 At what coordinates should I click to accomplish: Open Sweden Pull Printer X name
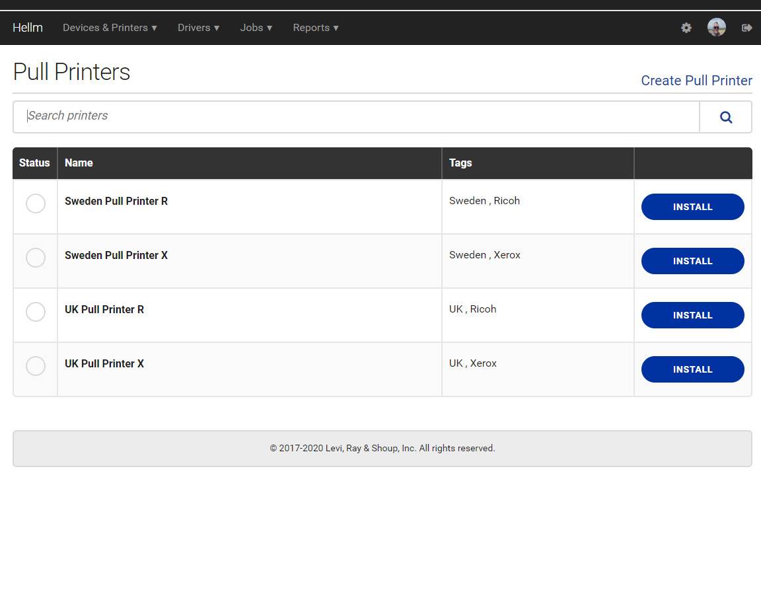pyautogui.click(x=116, y=255)
